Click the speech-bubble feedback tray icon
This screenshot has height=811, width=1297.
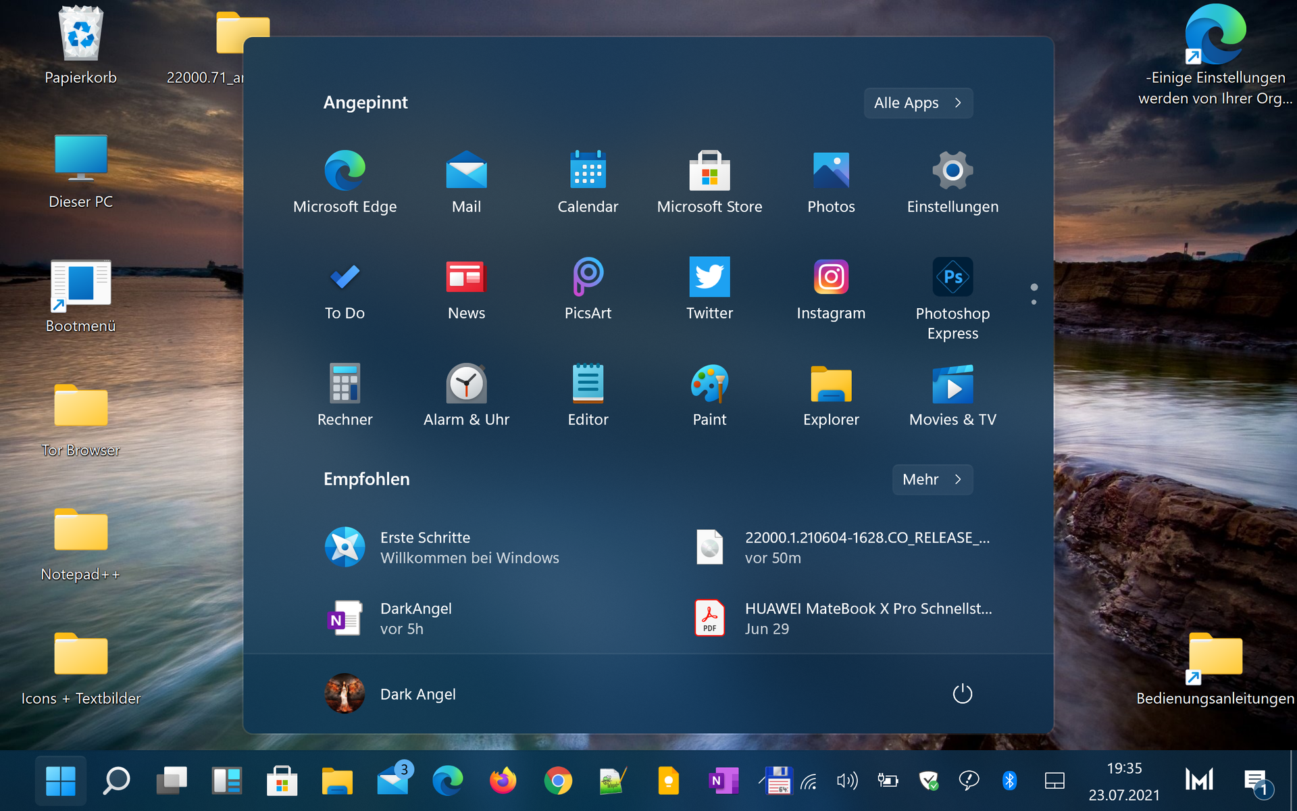click(x=969, y=781)
